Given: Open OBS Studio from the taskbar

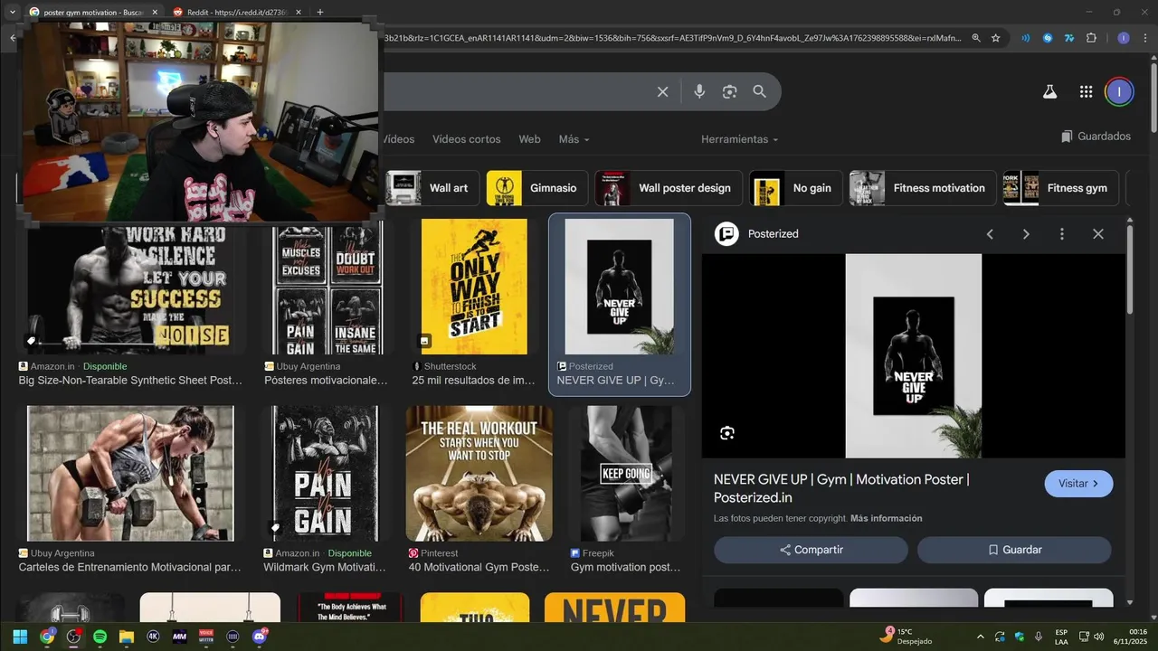Looking at the screenshot, I should 73,637.
